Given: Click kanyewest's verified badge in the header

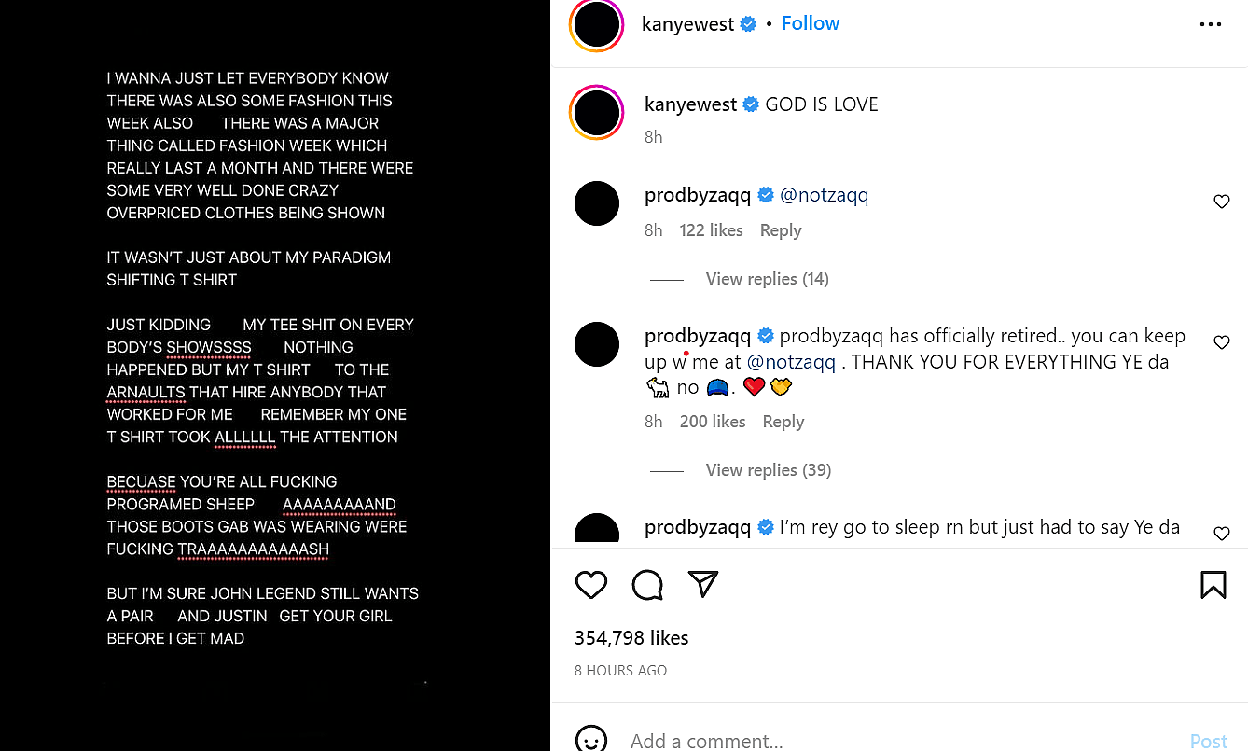Looking at the screenshot, I should (748, 23).
